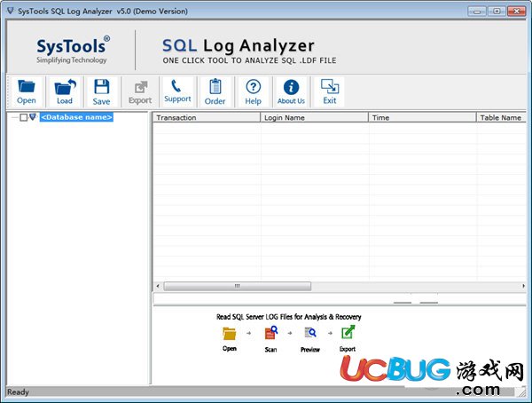Click the Scan workflow step icon
This screenshot has width=532, height=403.
(x=270, y=333)
